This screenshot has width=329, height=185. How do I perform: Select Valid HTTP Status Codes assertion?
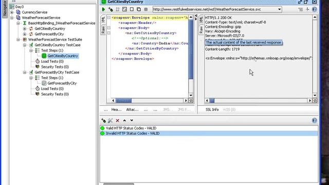[x=209, y=128]
